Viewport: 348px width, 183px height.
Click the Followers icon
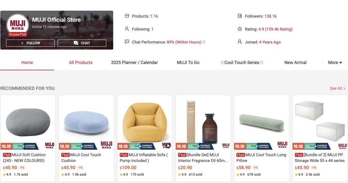240,16
